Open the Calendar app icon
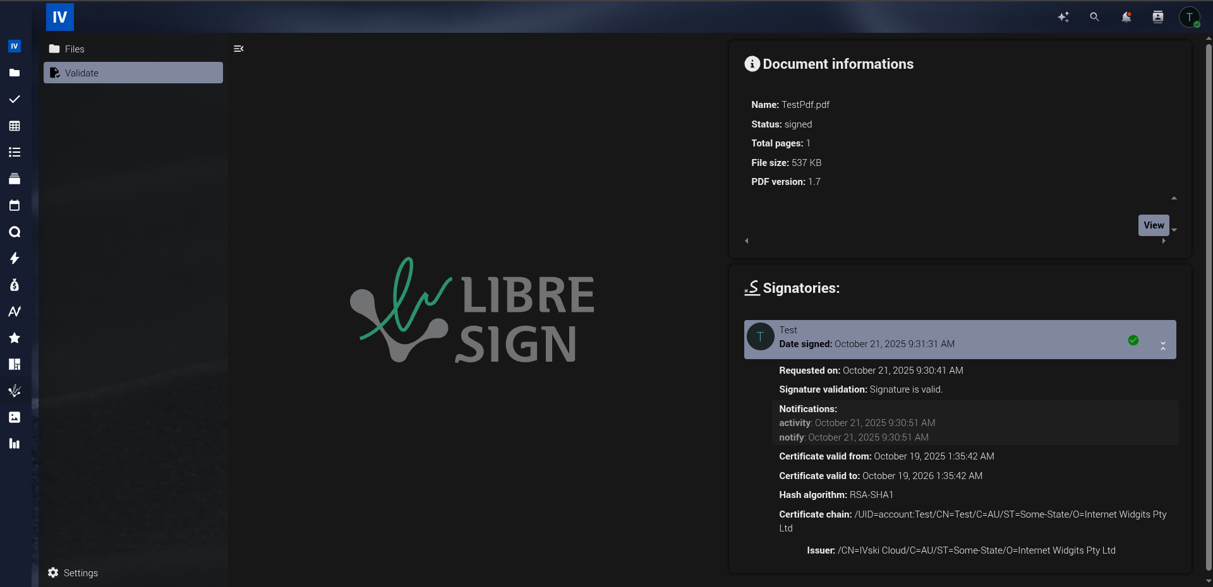The height and width of the screenshot is (587, 1213). tap(15, 205)
